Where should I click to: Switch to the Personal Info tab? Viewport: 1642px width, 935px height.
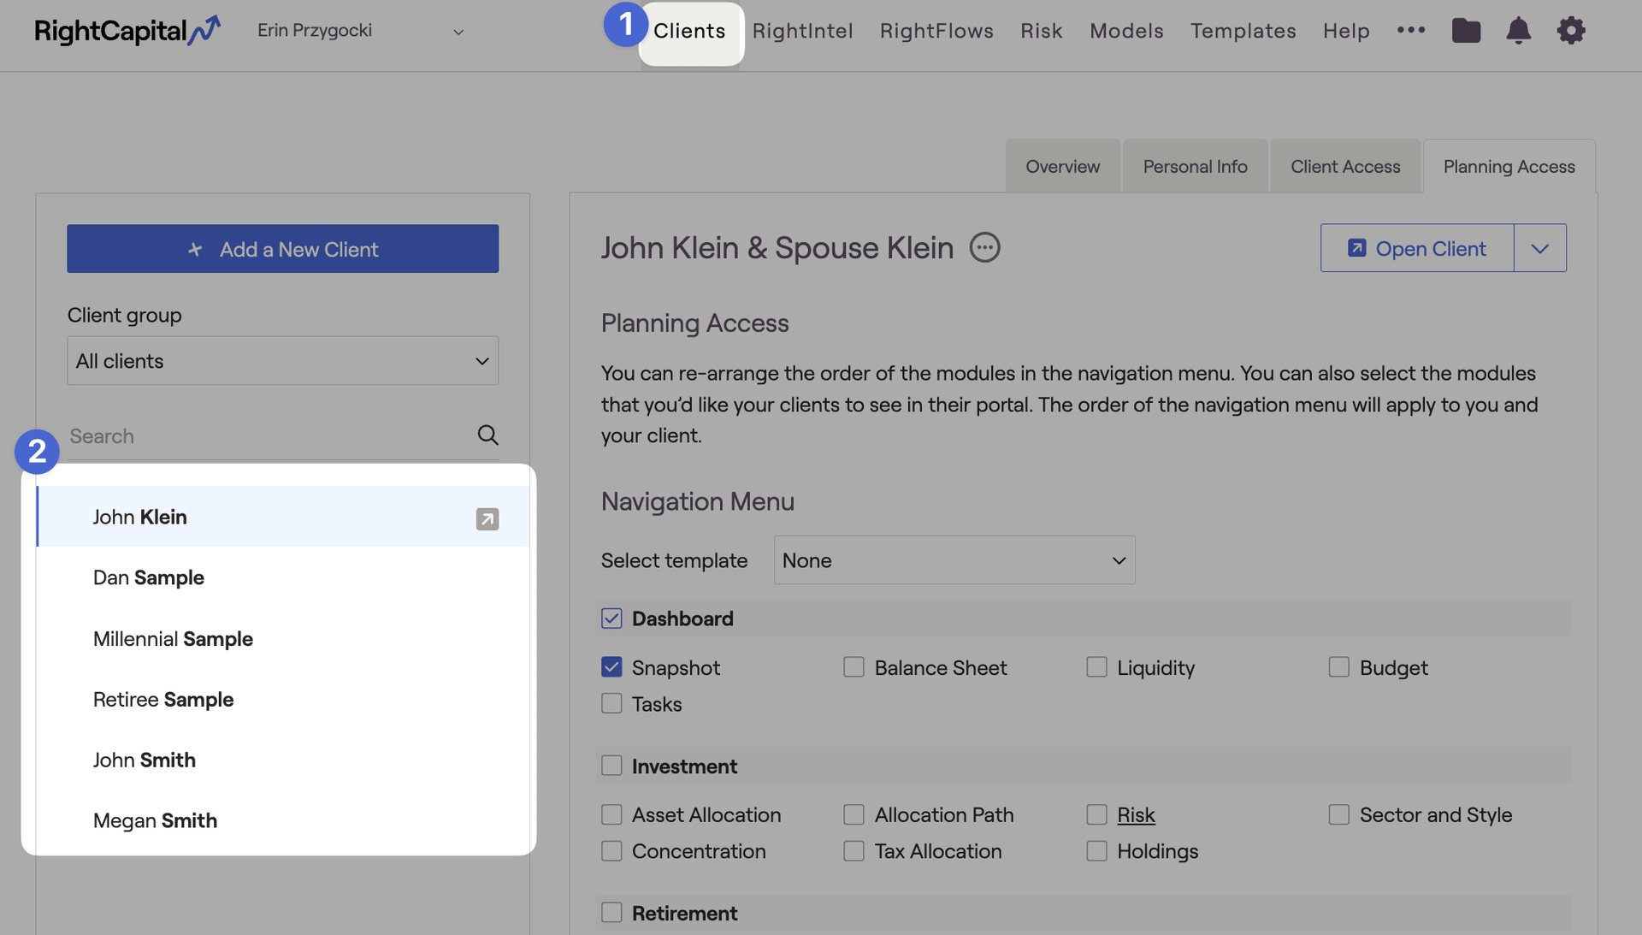[x=1196, y=166]
